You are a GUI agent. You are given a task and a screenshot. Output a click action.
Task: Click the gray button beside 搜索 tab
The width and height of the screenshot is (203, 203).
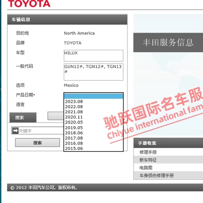point(56,116)
